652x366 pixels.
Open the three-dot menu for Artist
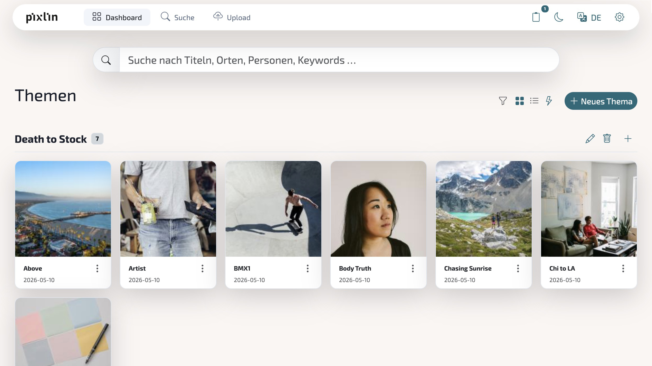click(x=203, y=268)
